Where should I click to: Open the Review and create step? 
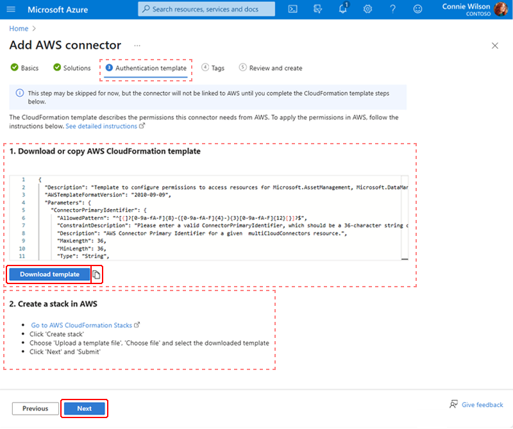[271, 68]
